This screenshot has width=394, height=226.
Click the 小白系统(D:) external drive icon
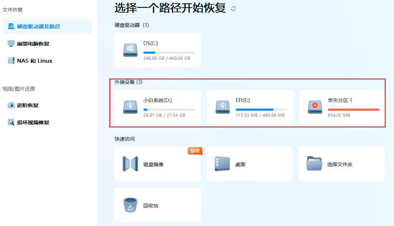130,107
